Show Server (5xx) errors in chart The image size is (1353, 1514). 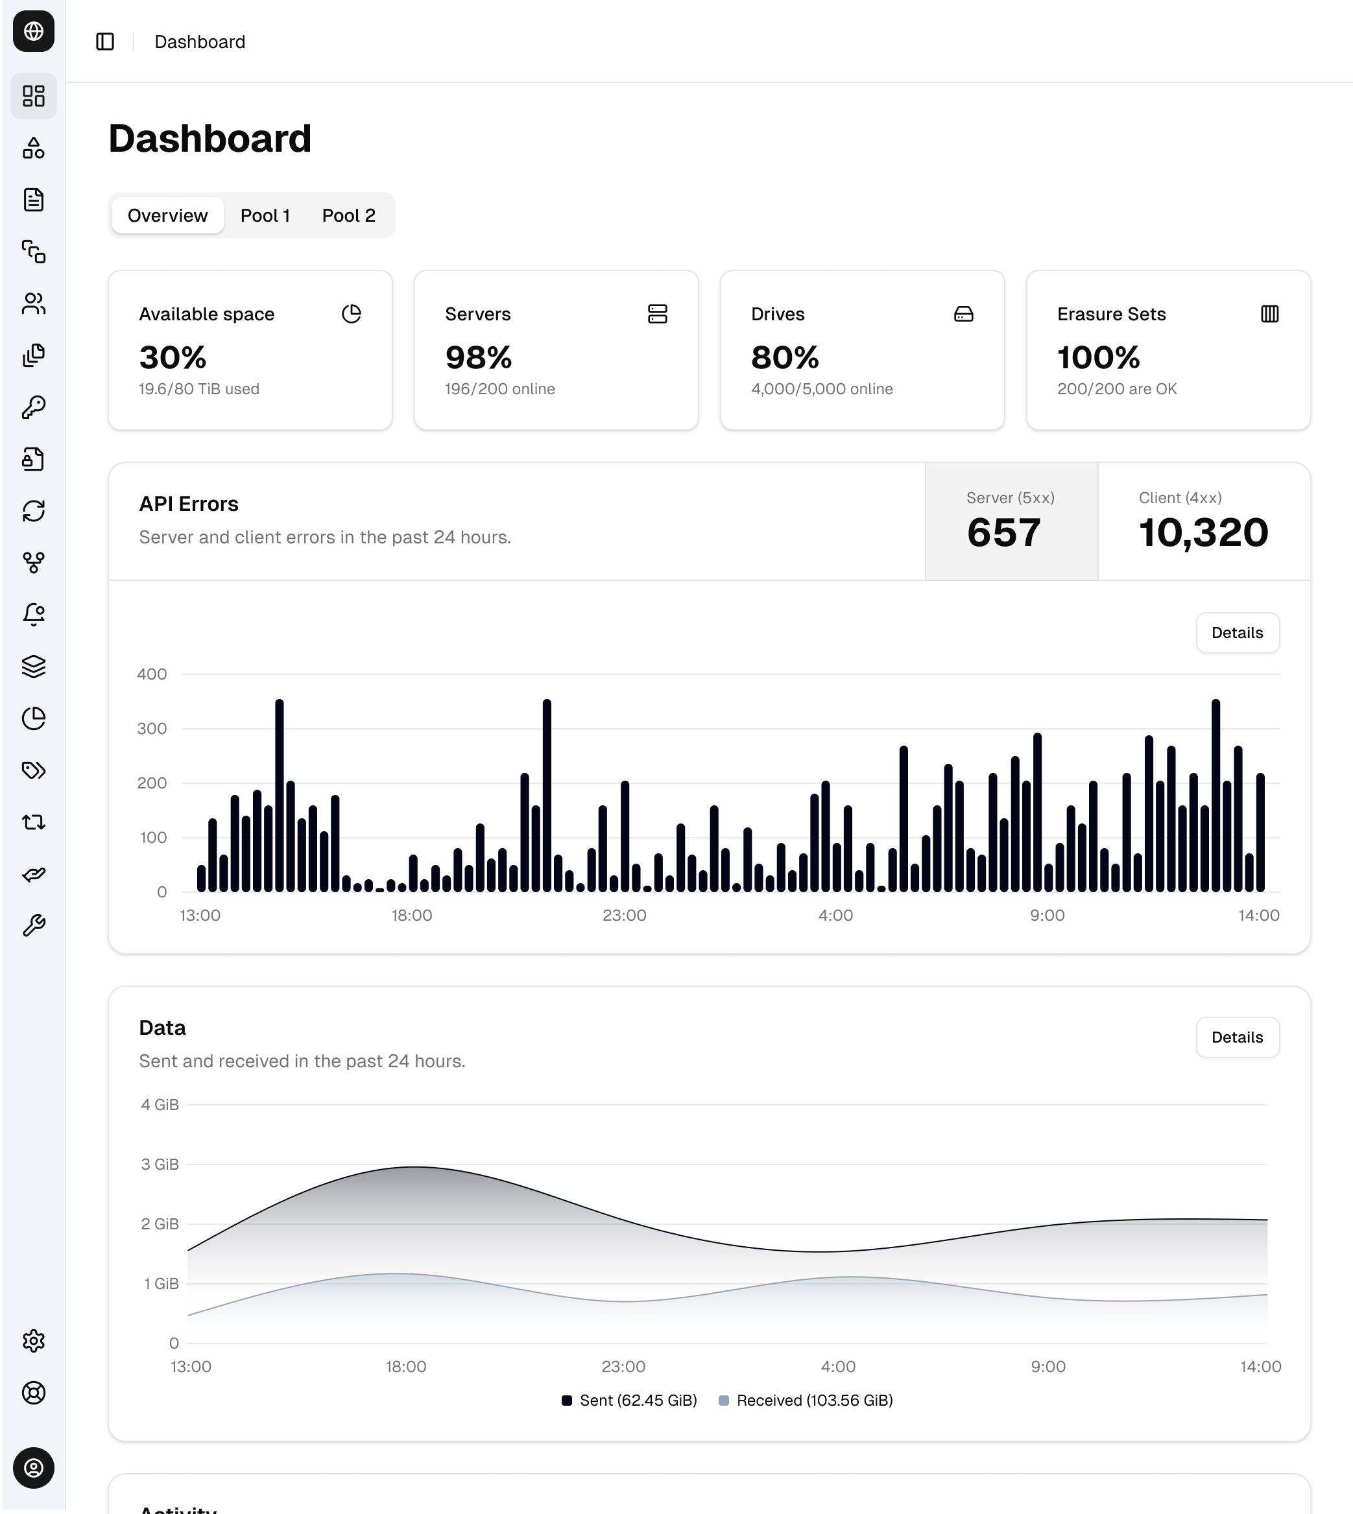coord(1011,521)
